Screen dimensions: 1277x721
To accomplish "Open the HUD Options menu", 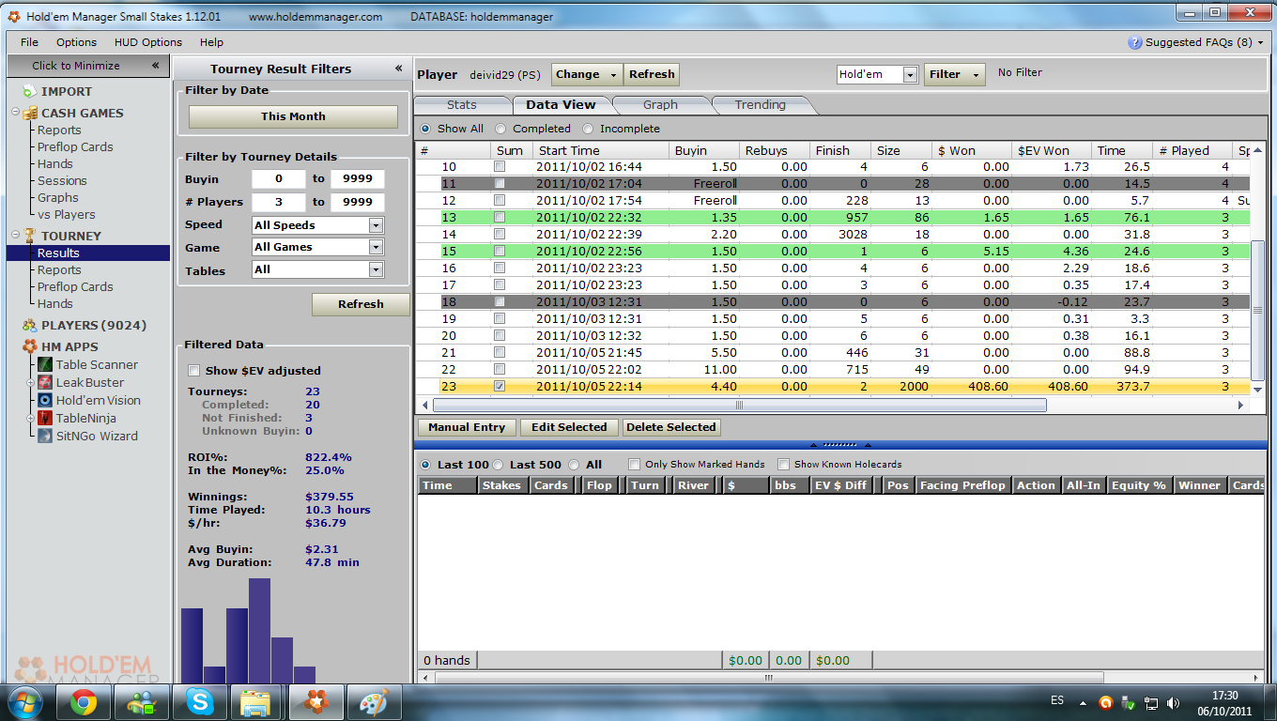I will coord(148,42).
